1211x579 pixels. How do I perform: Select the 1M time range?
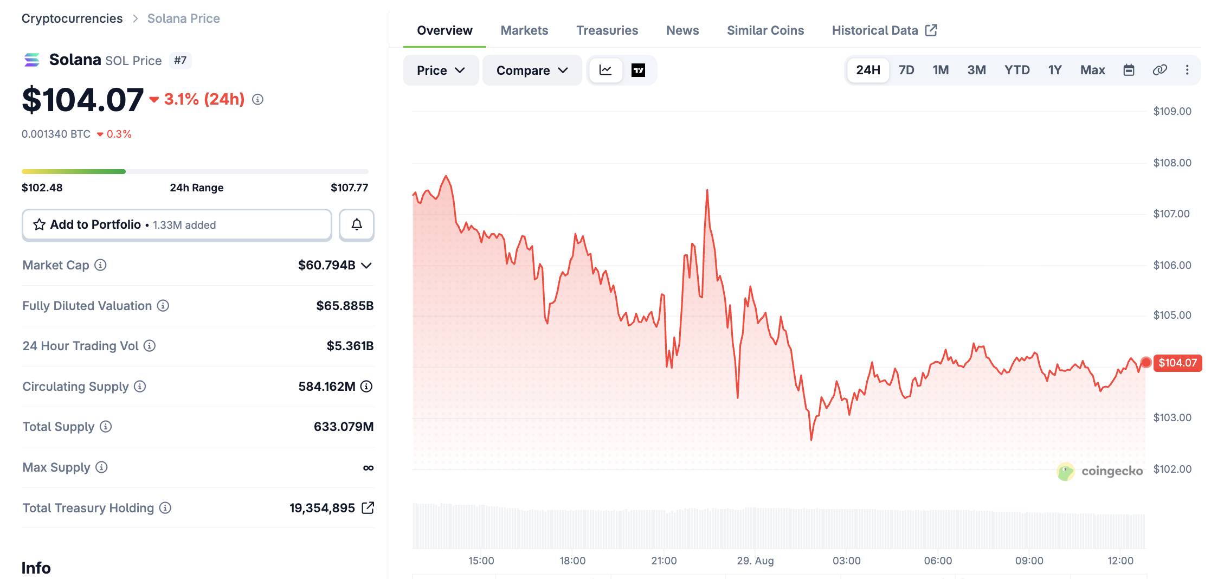[941, 70]
